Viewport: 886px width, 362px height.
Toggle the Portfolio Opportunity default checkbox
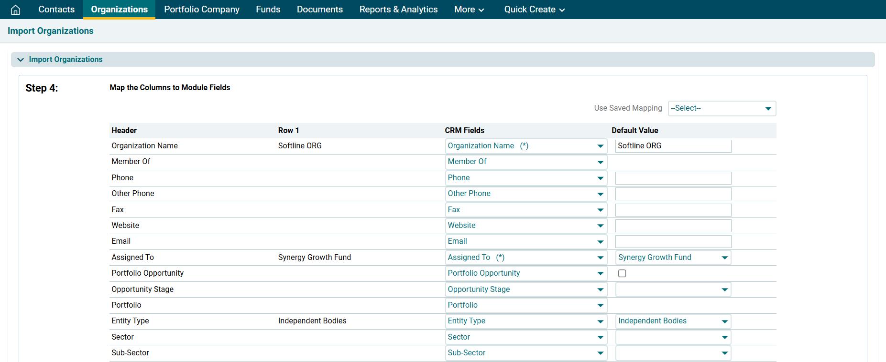622,273
